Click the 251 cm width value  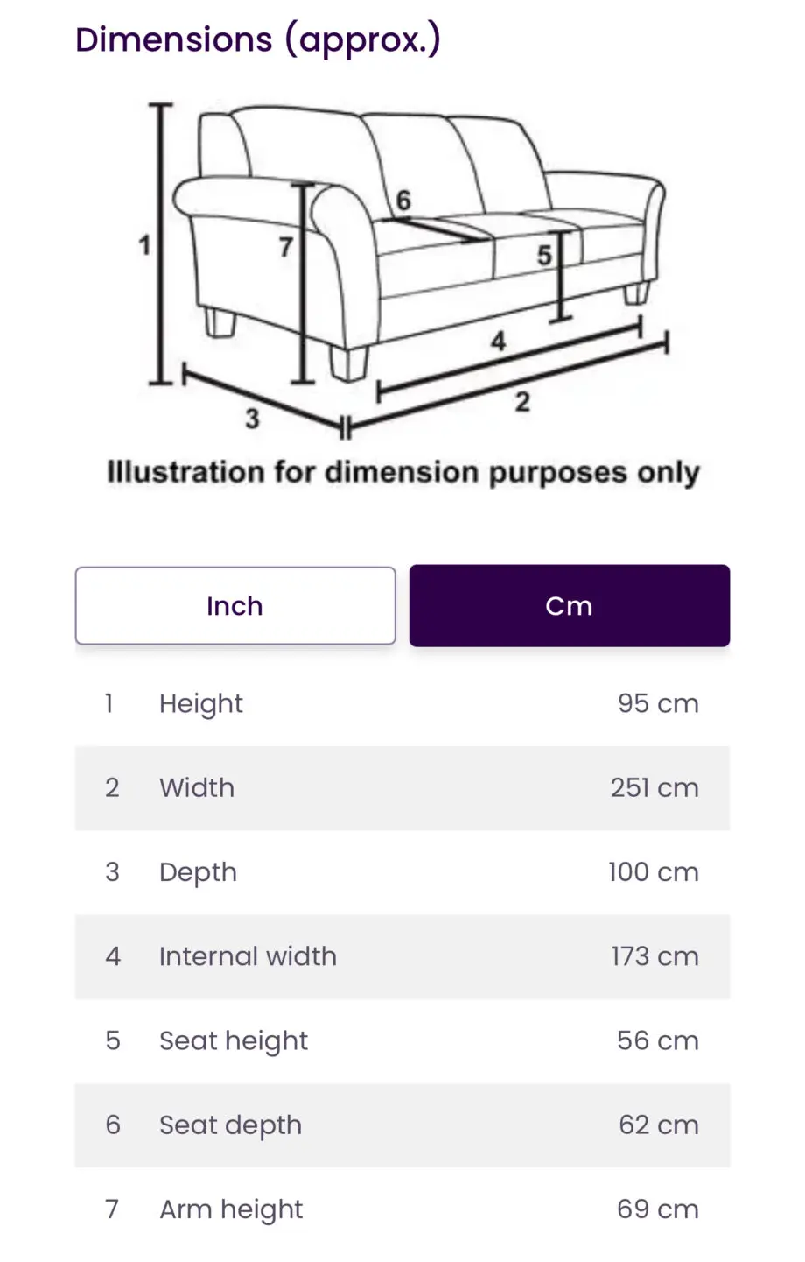click(654, 788)
